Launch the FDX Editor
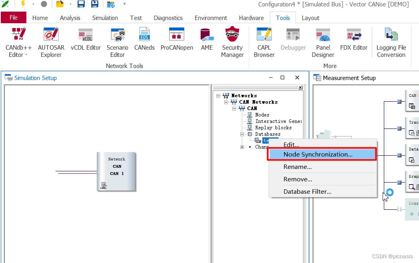The image size is (419, 263). pyautogui.click(x=354, y=39)
